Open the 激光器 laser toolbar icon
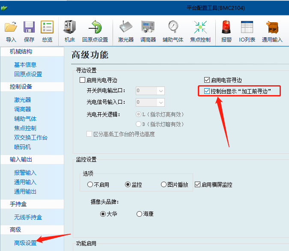289x251 pixels. 126,27
